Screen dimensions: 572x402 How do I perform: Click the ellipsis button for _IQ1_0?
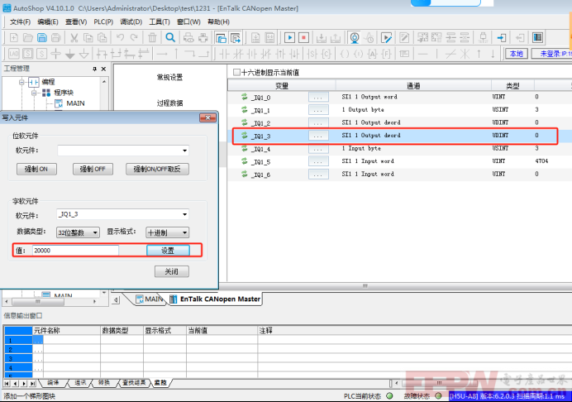[318, 97]
